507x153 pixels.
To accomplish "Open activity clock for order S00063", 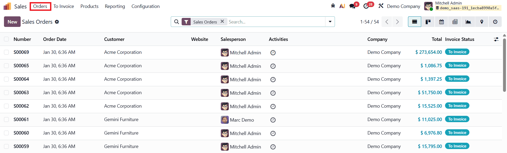I will click(273, 93).
